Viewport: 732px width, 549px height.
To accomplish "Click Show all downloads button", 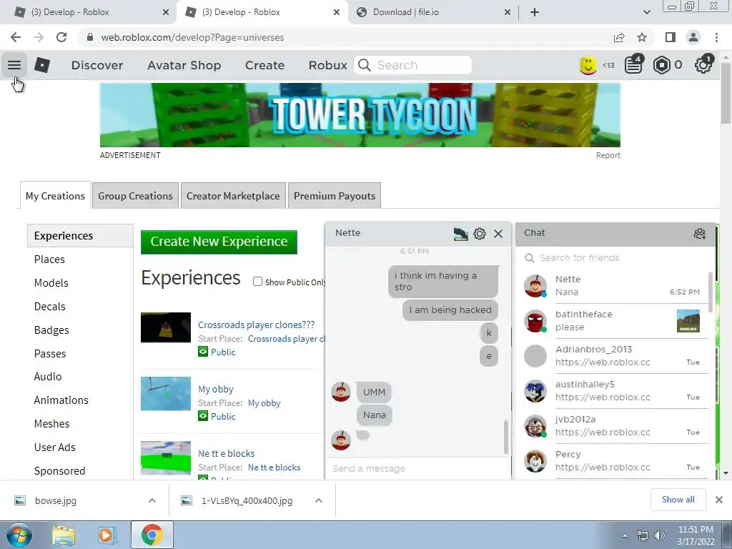I will pyautogui.click(x=678, y=500).
